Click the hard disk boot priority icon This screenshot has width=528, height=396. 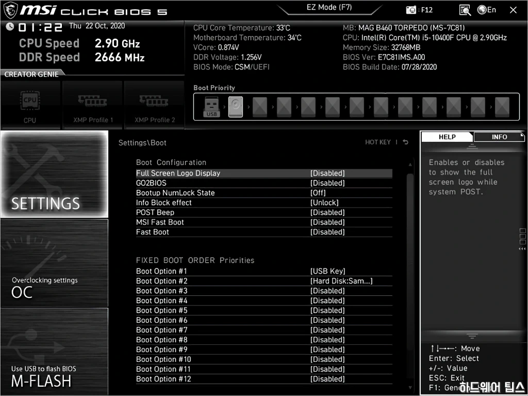click(235, 107)
